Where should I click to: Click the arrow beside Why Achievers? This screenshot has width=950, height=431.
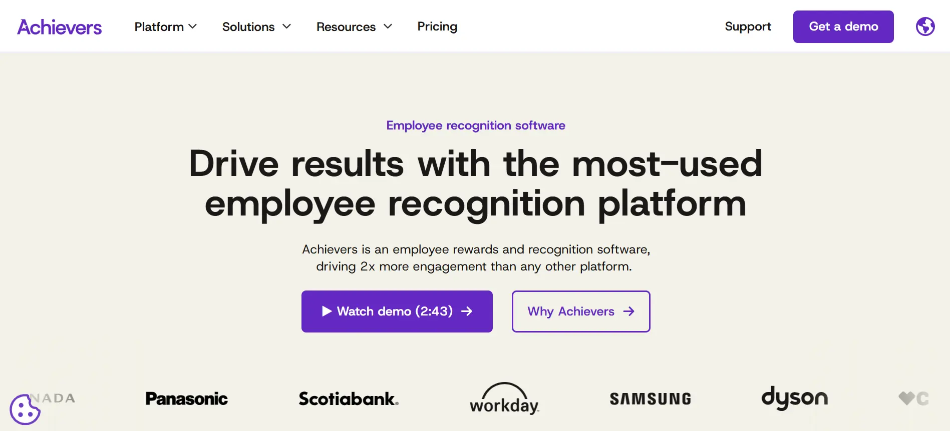(x=629, y=311)
